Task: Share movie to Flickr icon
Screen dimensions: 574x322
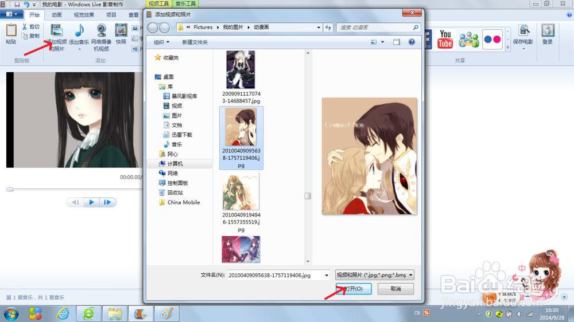Action: (x=492, y=39)
